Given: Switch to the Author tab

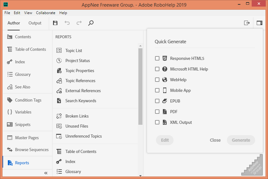Looking at the screenshot, I should click(x=14, y=23).
